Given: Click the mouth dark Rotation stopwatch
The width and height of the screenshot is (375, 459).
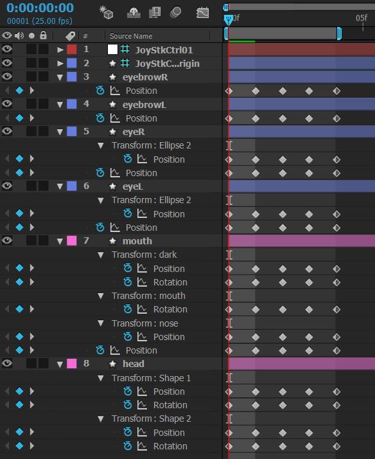Looking at the screenshot, I should point(127,282).
